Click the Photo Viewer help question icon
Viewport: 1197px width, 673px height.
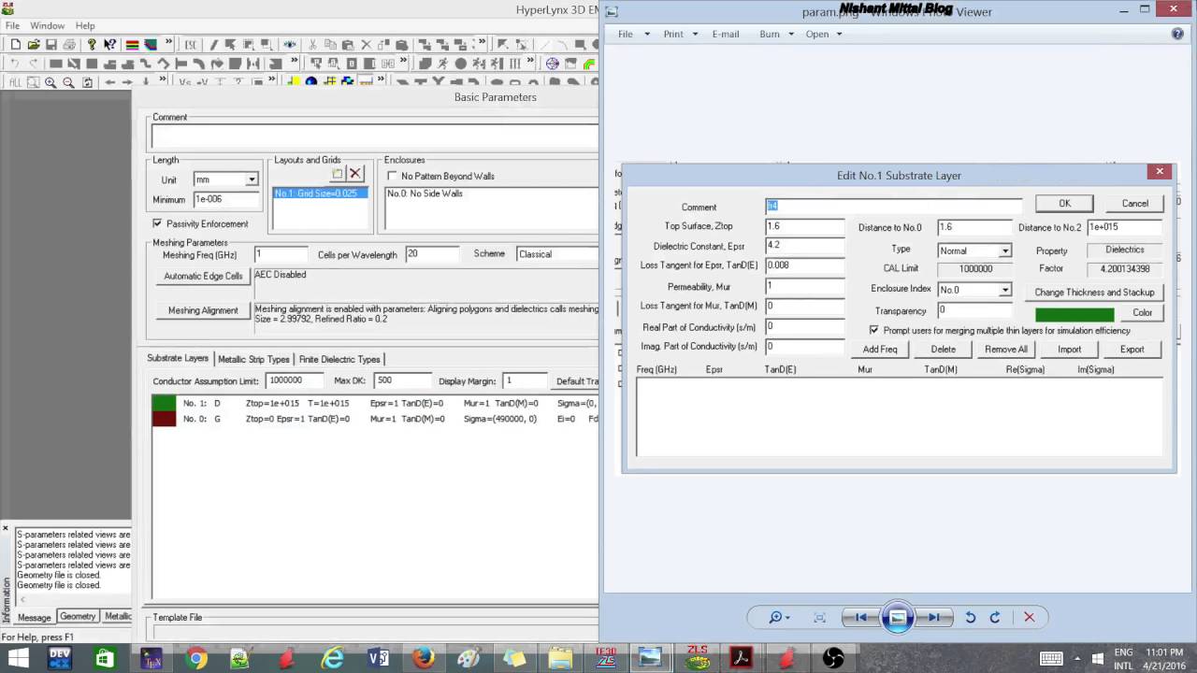pyautogui.click(x=1177, y=34)
